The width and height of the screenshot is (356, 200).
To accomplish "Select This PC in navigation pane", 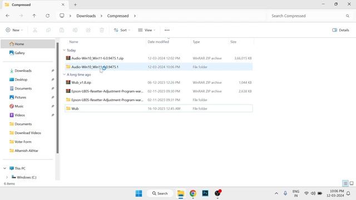I will point(20,168).
